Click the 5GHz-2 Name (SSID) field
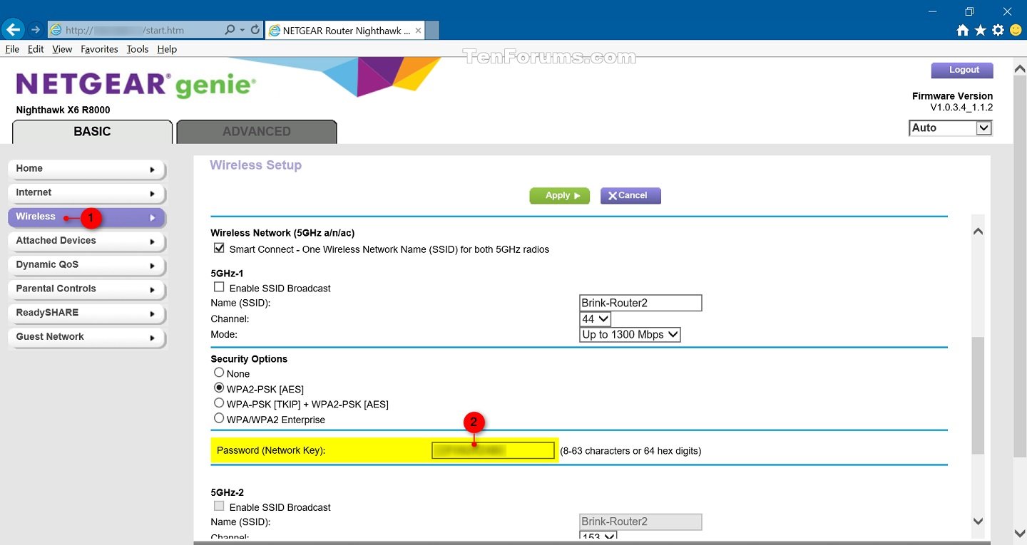 (x=641, y=521)
